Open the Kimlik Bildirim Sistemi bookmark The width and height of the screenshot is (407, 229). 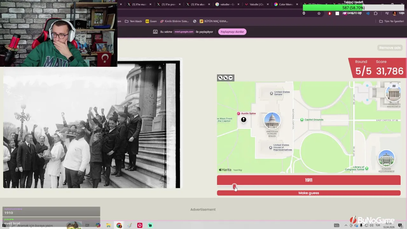(174, 21)
